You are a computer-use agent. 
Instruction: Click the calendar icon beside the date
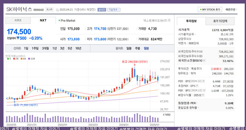pos(57,10)
